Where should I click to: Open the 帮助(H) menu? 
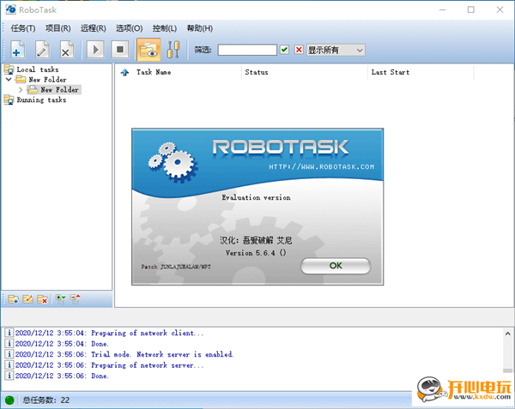200,28
